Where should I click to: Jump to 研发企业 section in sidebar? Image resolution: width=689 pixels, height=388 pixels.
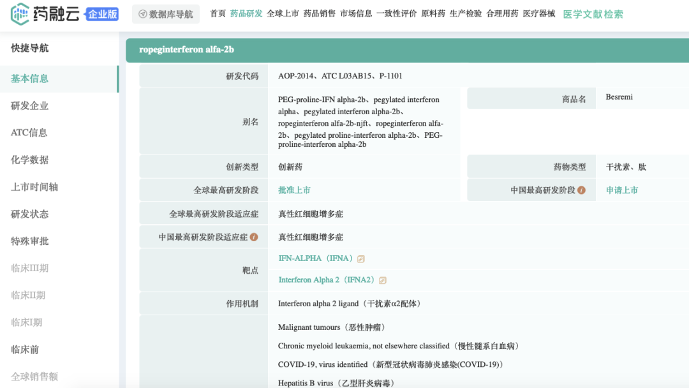point(29,106)
